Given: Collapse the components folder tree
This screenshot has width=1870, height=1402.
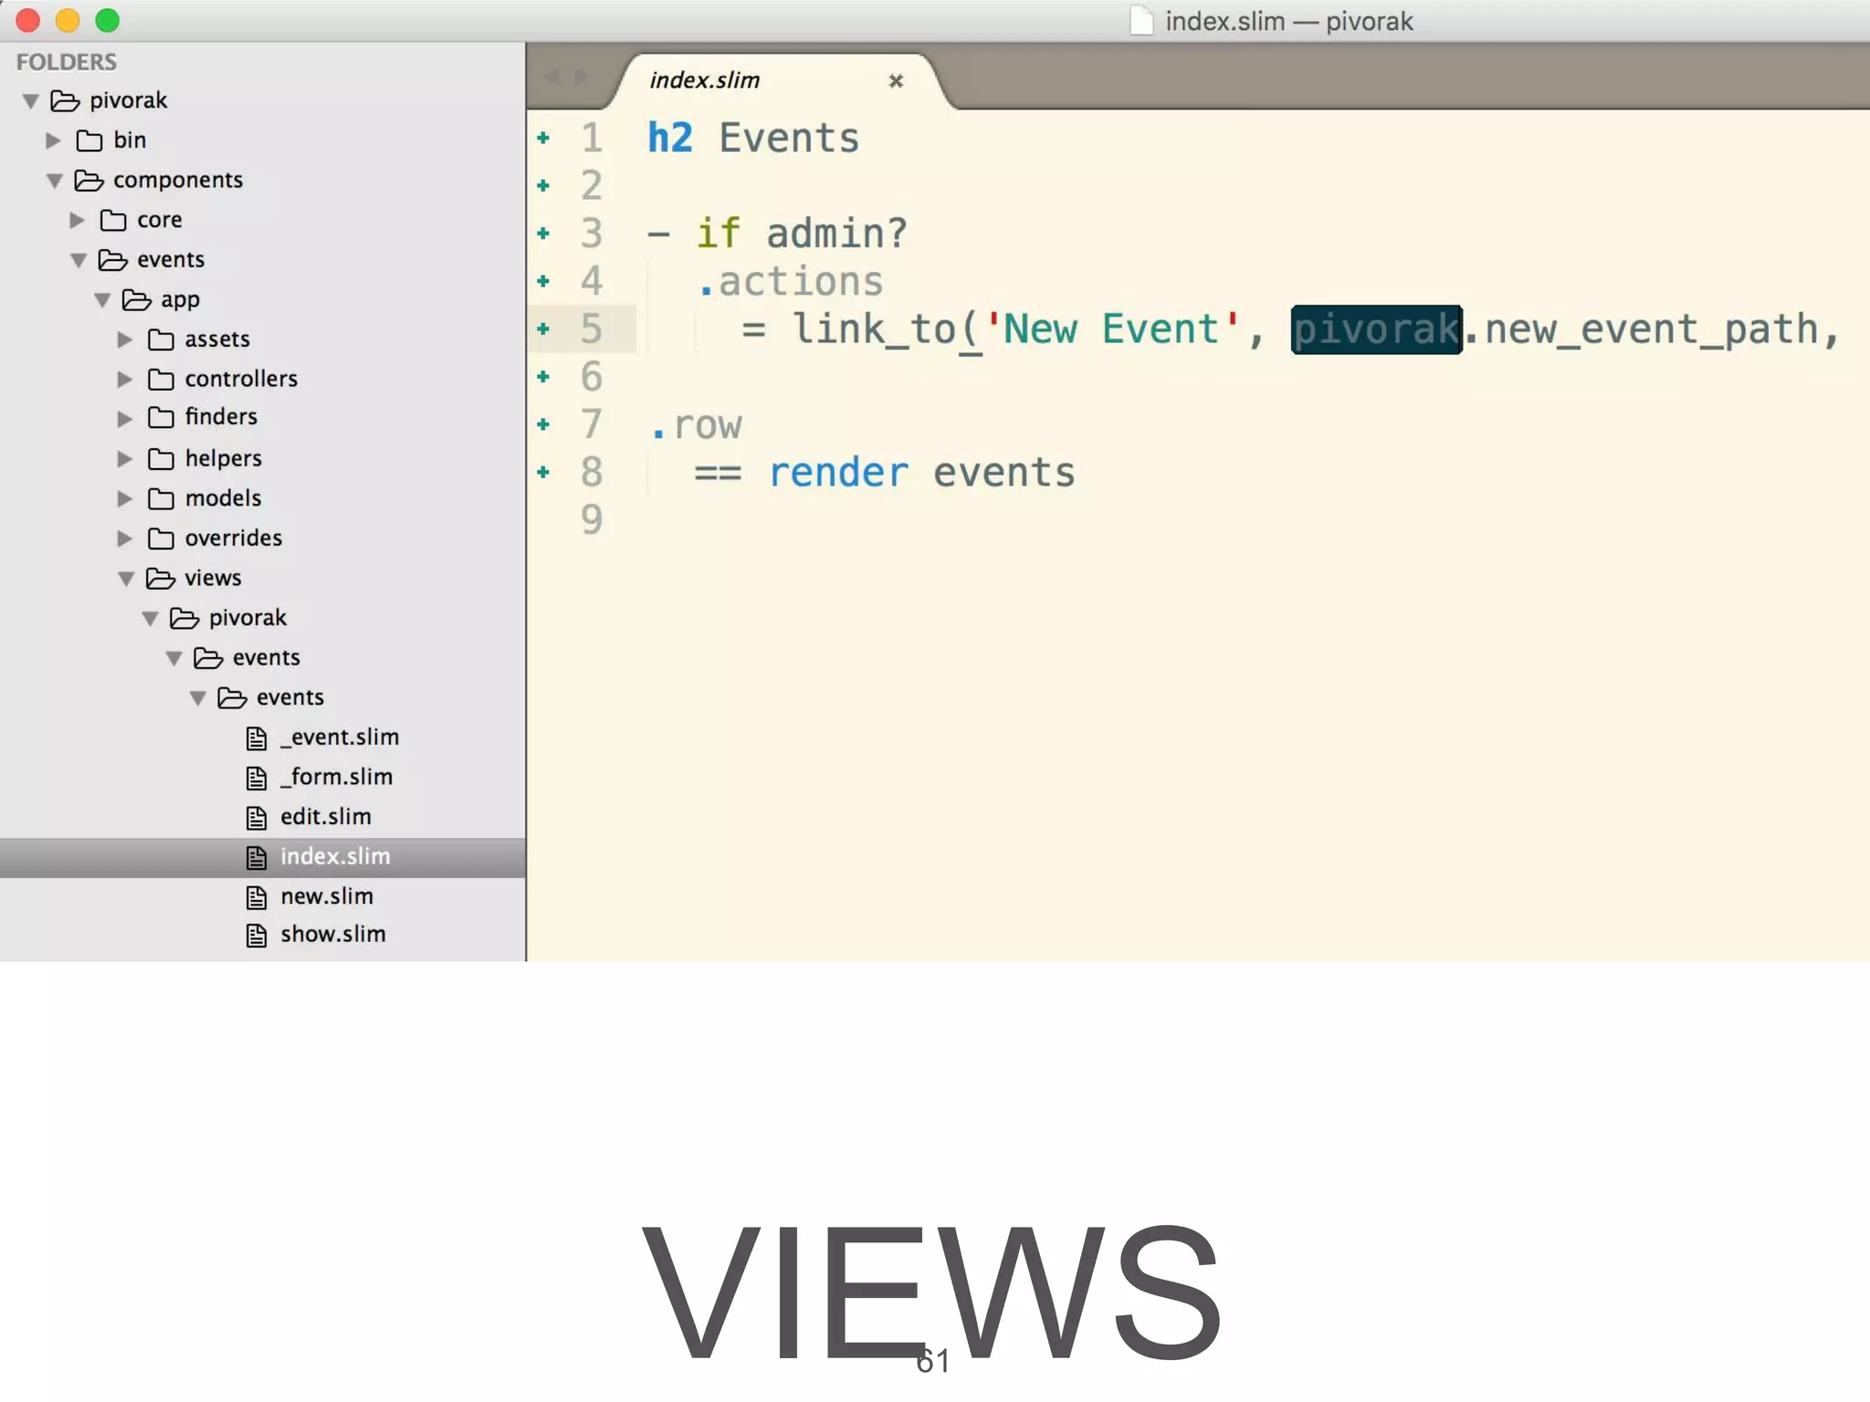Looking at the screenshot, I should (x=55, y=181).
